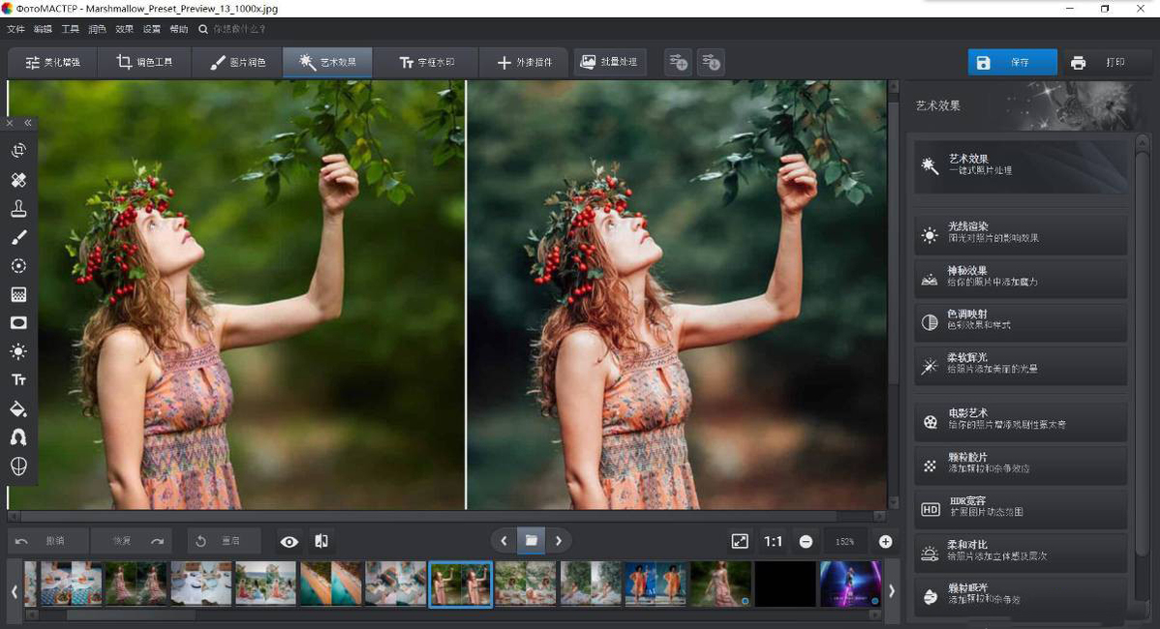Select the purple concert thumbnail in filmstrip

(849, 584)
